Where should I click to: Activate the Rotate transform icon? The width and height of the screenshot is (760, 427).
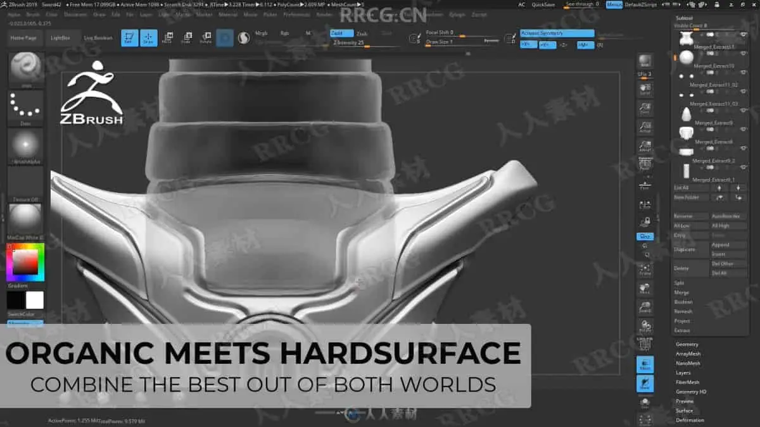point(206,38)
